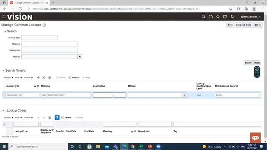This screenshot has height=150, width=267.
Task: Click Save and Close button
Action: coord(244,25)
